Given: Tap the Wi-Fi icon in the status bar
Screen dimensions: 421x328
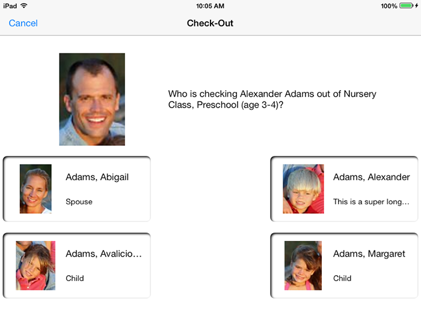Looking at the screenshot, I should (x=23, y=5).
